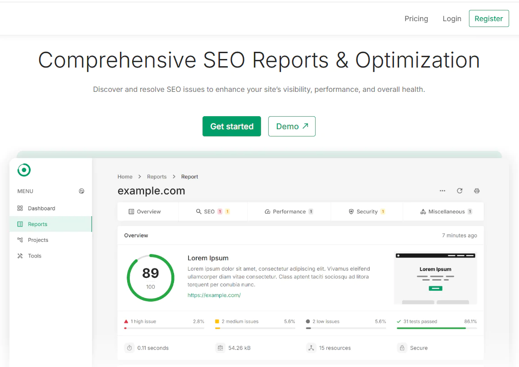Click the Home breadcrumb link
519x367 pixels.
(x=125, y=177)
